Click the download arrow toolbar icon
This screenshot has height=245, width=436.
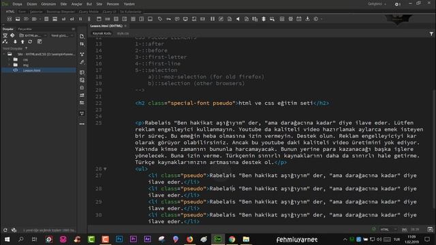(x=307, y=19)
